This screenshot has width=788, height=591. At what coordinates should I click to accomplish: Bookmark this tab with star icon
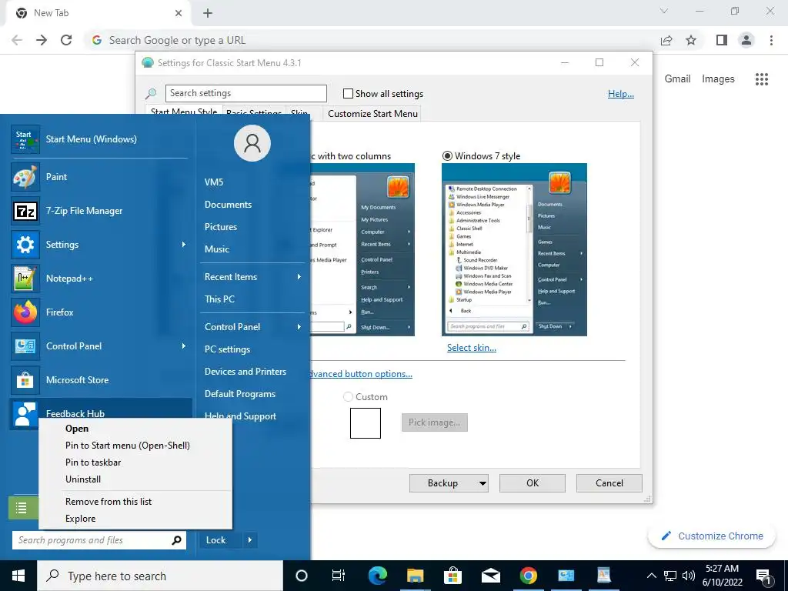[x=691, y=40]
